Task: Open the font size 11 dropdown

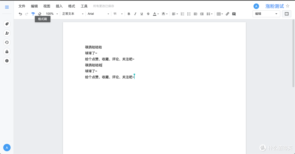Action: coord(118,14)
